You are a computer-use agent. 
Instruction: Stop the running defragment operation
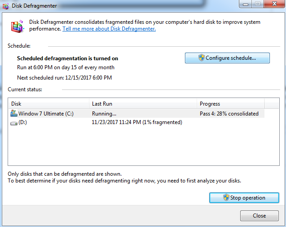tap(244, 198)
